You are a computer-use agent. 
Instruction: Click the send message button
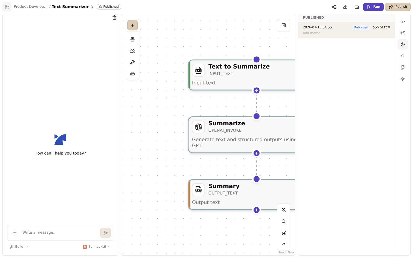coord(106,233)
